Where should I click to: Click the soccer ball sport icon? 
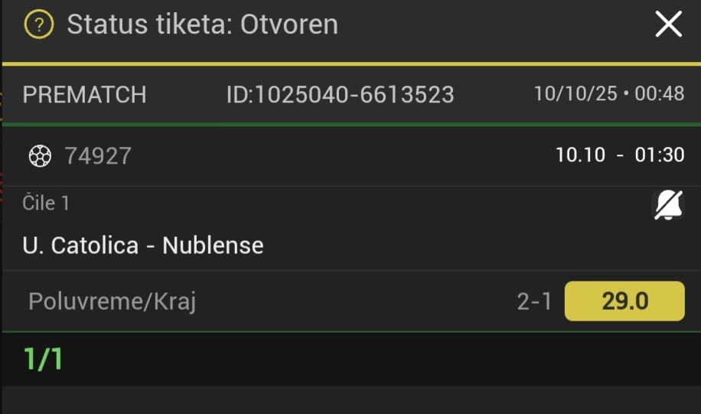tap(40, 156)
